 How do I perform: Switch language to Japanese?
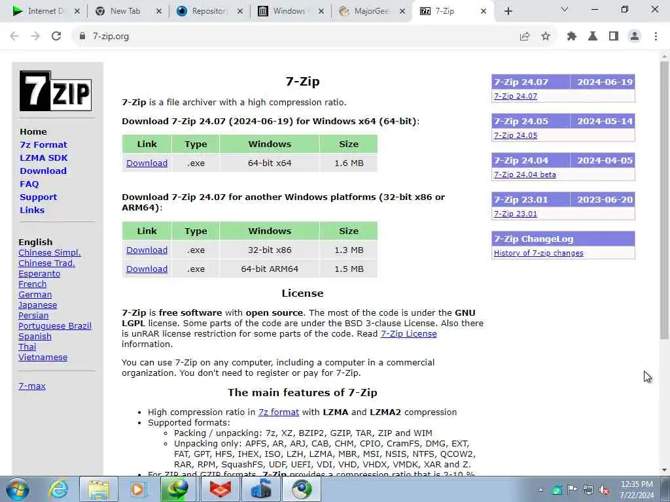coord(37,305)
